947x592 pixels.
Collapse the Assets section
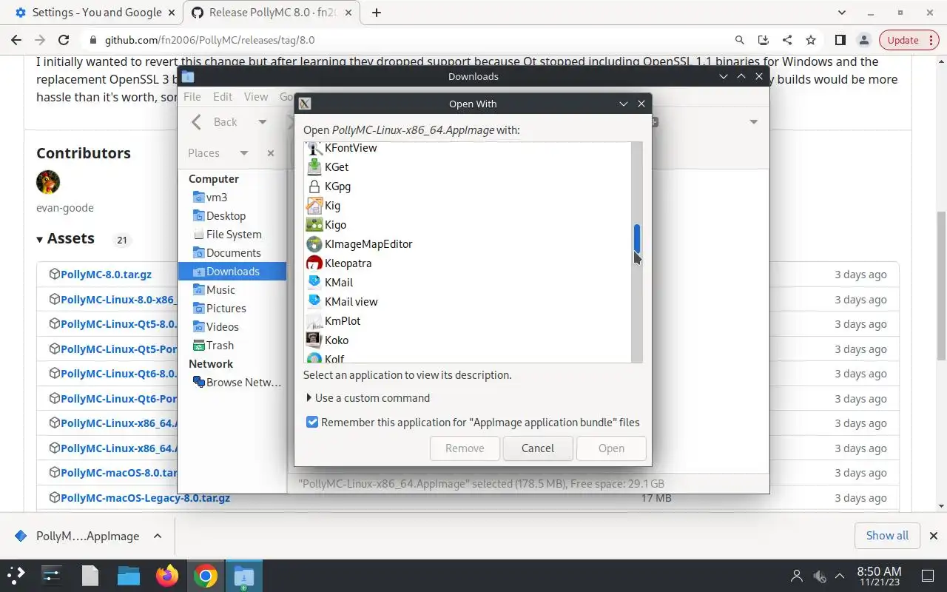(65, 238)
